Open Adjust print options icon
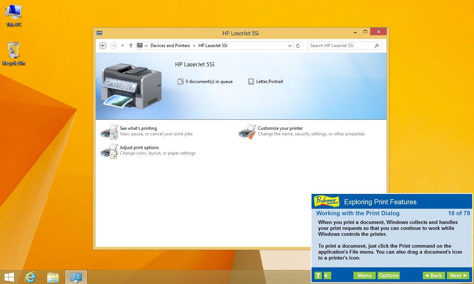474x284 pixels. click(109, 151)
